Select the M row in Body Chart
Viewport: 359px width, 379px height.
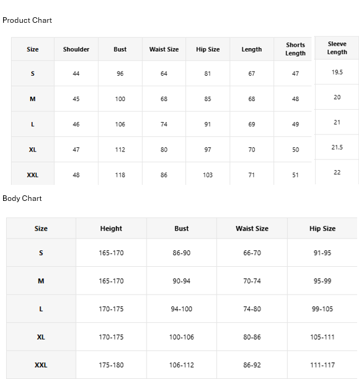tap(182, 281)
